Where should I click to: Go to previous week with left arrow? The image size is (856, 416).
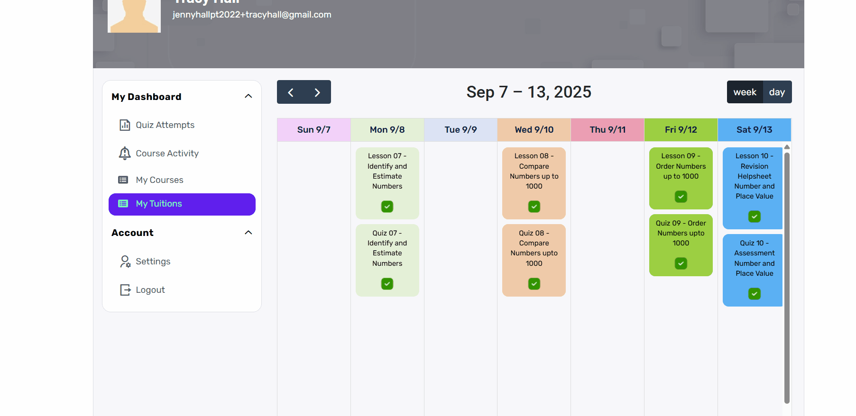pos(291,92)
